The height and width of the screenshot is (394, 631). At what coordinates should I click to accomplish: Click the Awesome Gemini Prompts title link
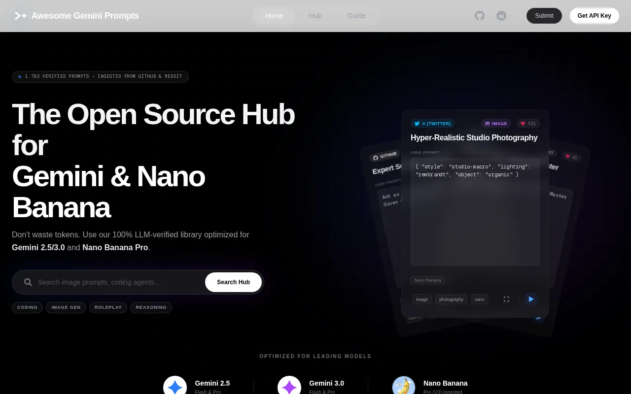[85, 16]
